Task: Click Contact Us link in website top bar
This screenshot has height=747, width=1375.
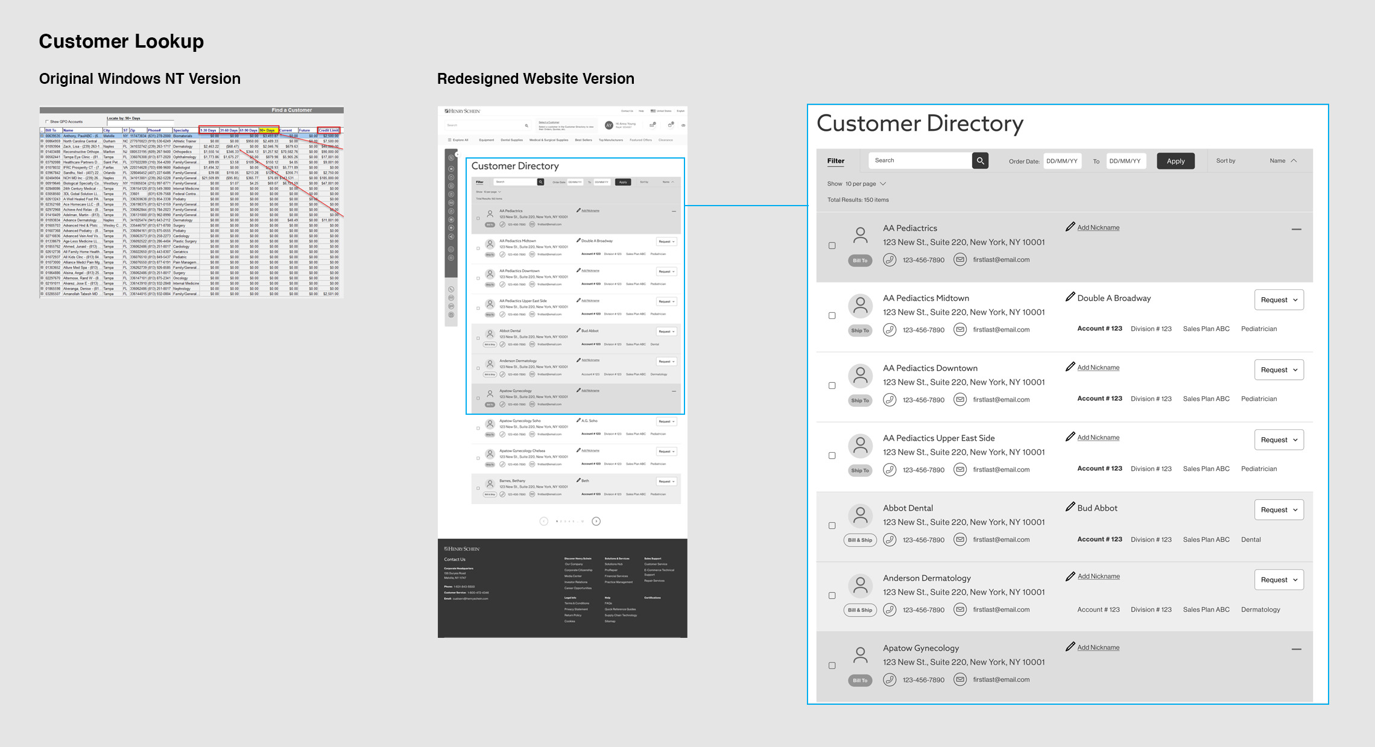Action: point(627,111)
